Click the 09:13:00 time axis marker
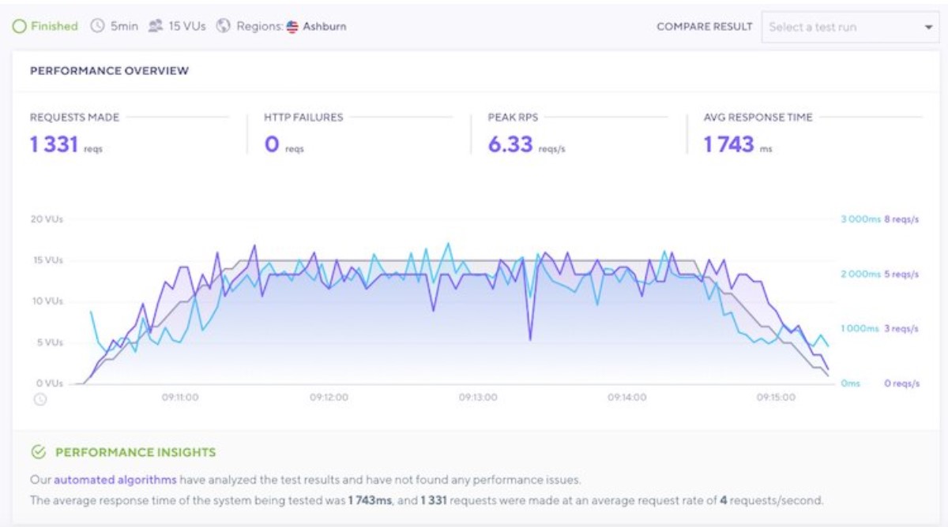This screenshot has height=527, width=948. point(478,398)
